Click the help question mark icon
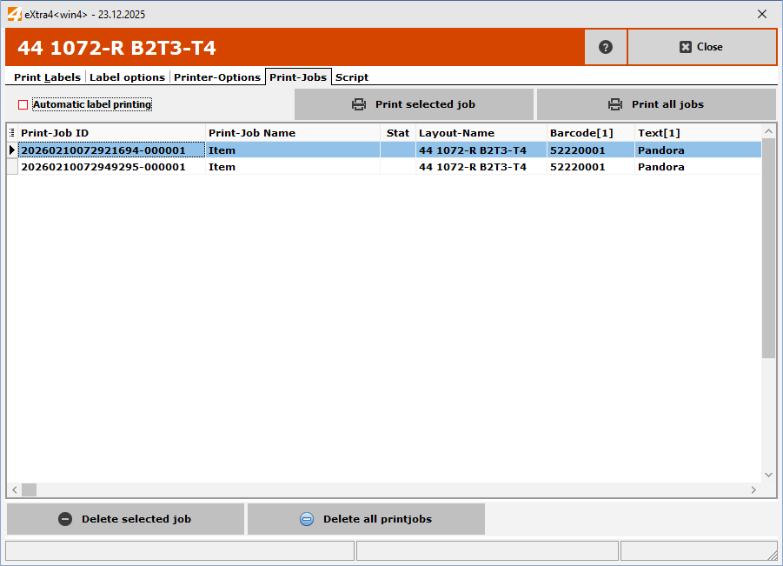 pos(606,47)
